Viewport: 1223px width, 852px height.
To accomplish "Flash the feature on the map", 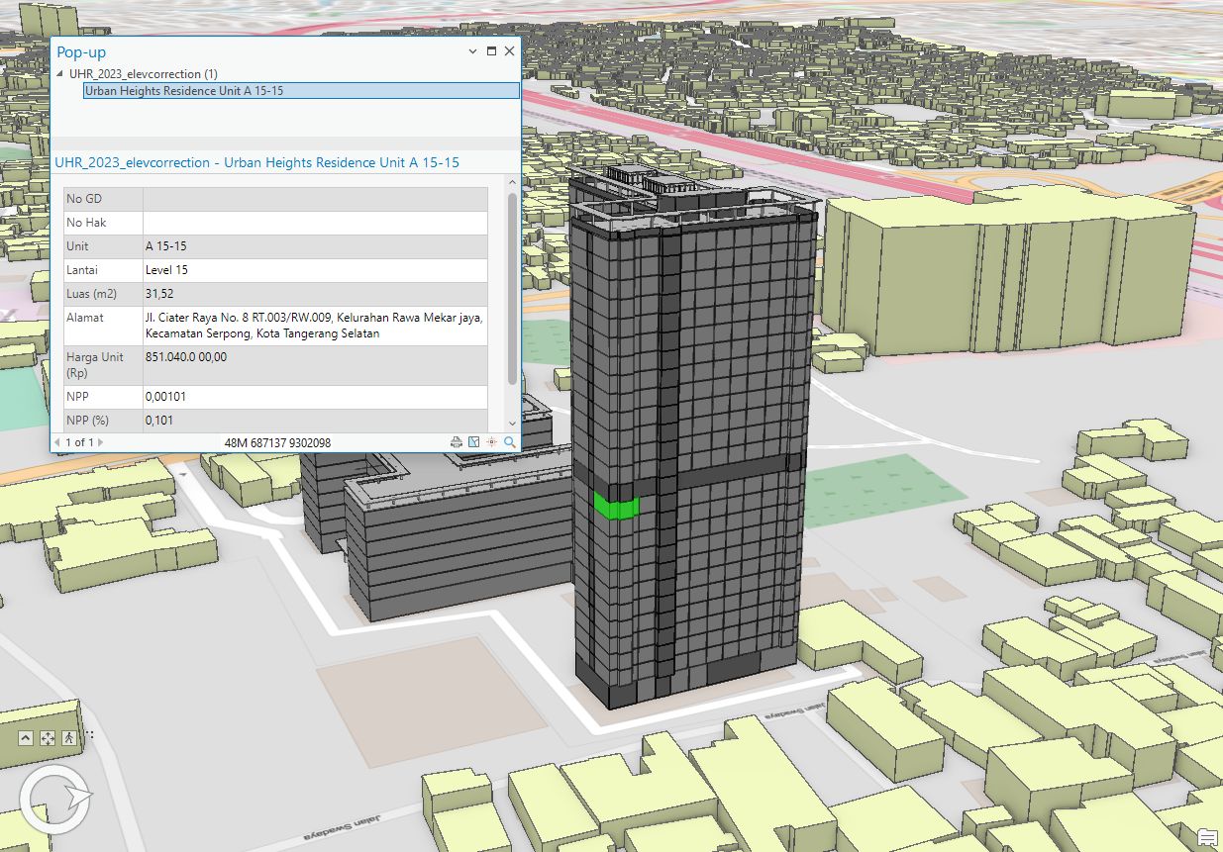I will click(x=491, y=442).
